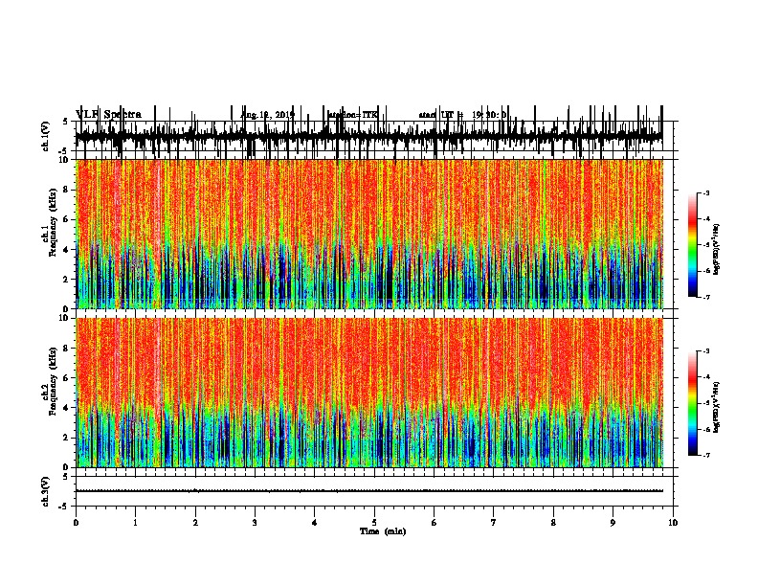The image size is (758, 586).
Task: Click the time axis tick label '1'
Action: (135, 522)
